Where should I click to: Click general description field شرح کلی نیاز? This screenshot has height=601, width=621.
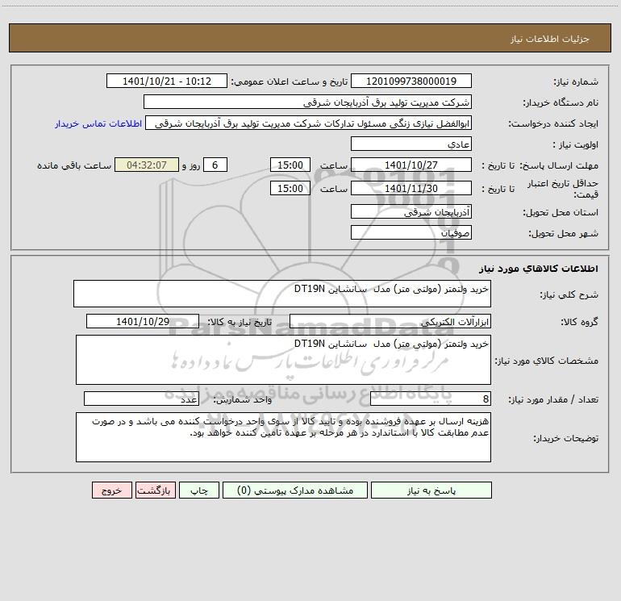click(282, 294)
